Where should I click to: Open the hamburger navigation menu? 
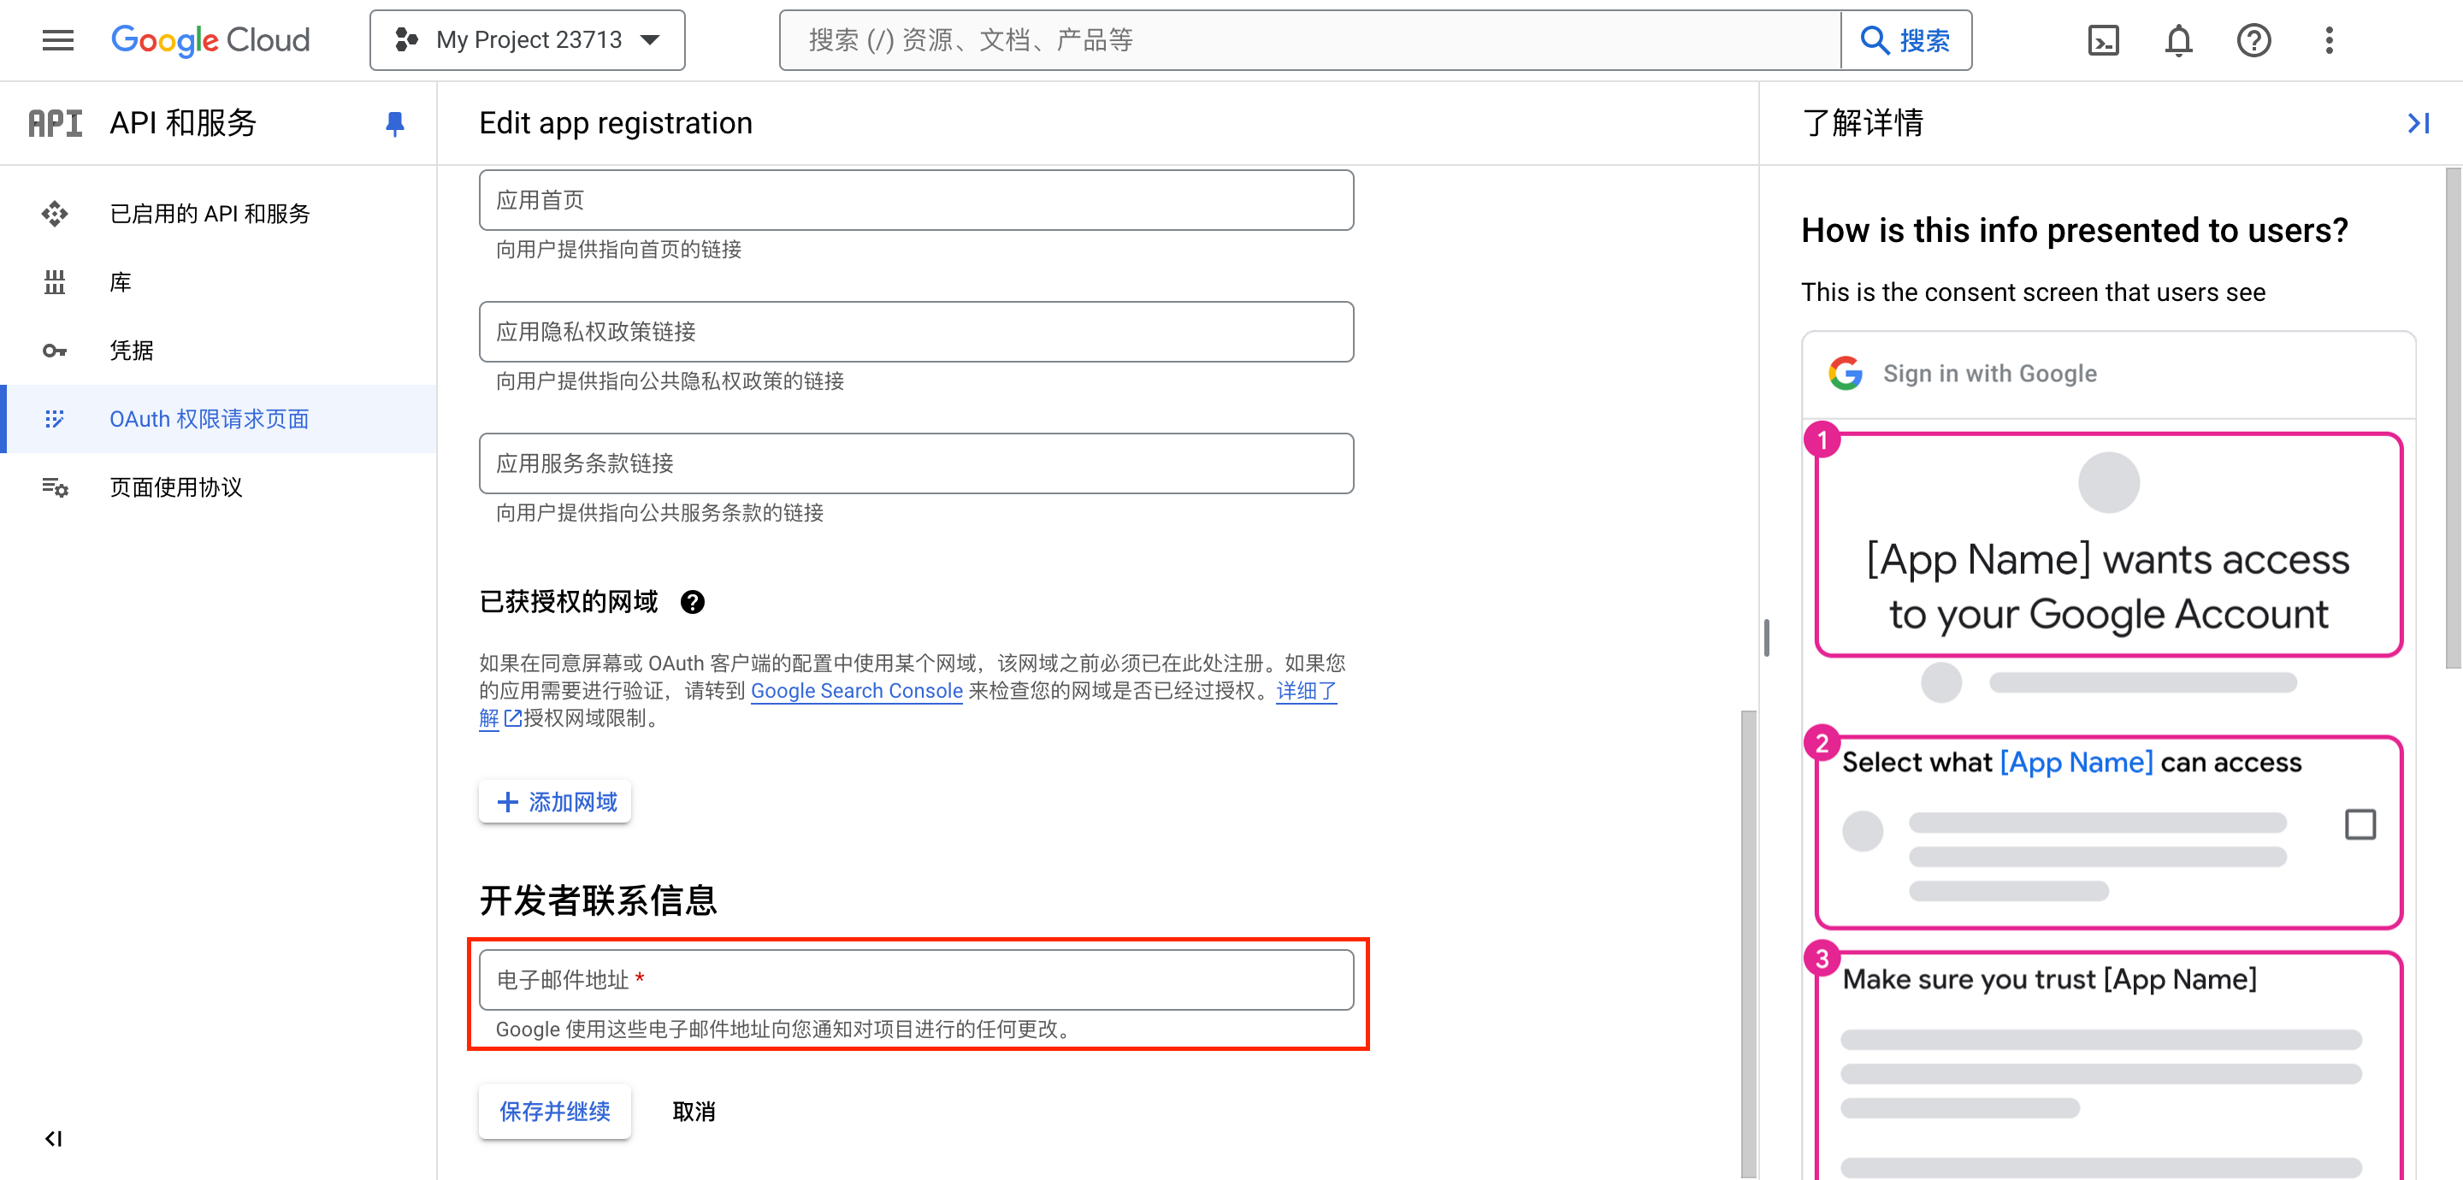57,40
